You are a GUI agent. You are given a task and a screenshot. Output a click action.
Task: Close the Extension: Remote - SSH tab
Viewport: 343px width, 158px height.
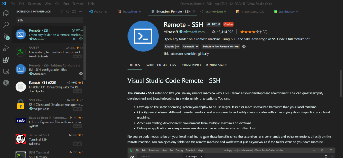(x=194, y=12)
